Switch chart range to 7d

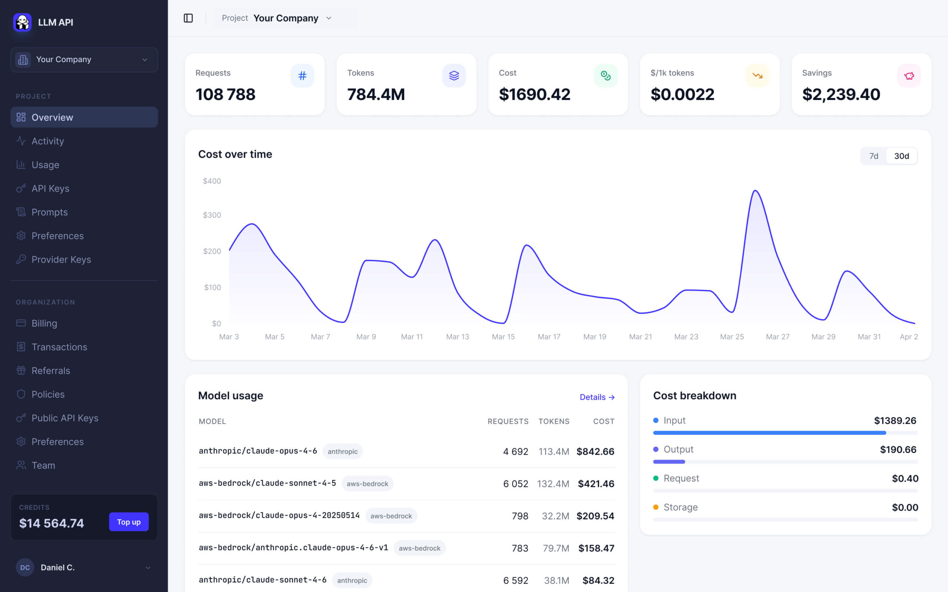pos(874,156)
